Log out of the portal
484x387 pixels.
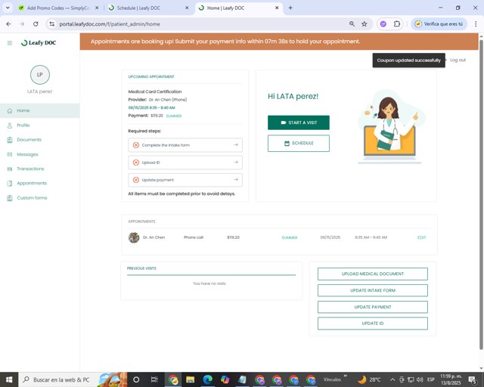[x=458, y=60]
